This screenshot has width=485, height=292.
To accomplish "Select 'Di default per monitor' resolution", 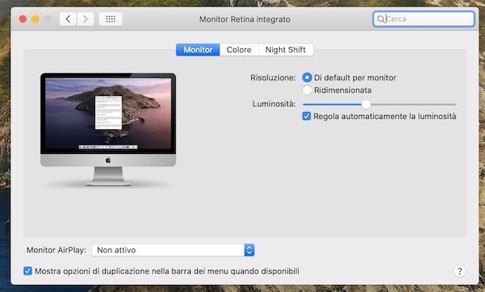I will point(307,78).
